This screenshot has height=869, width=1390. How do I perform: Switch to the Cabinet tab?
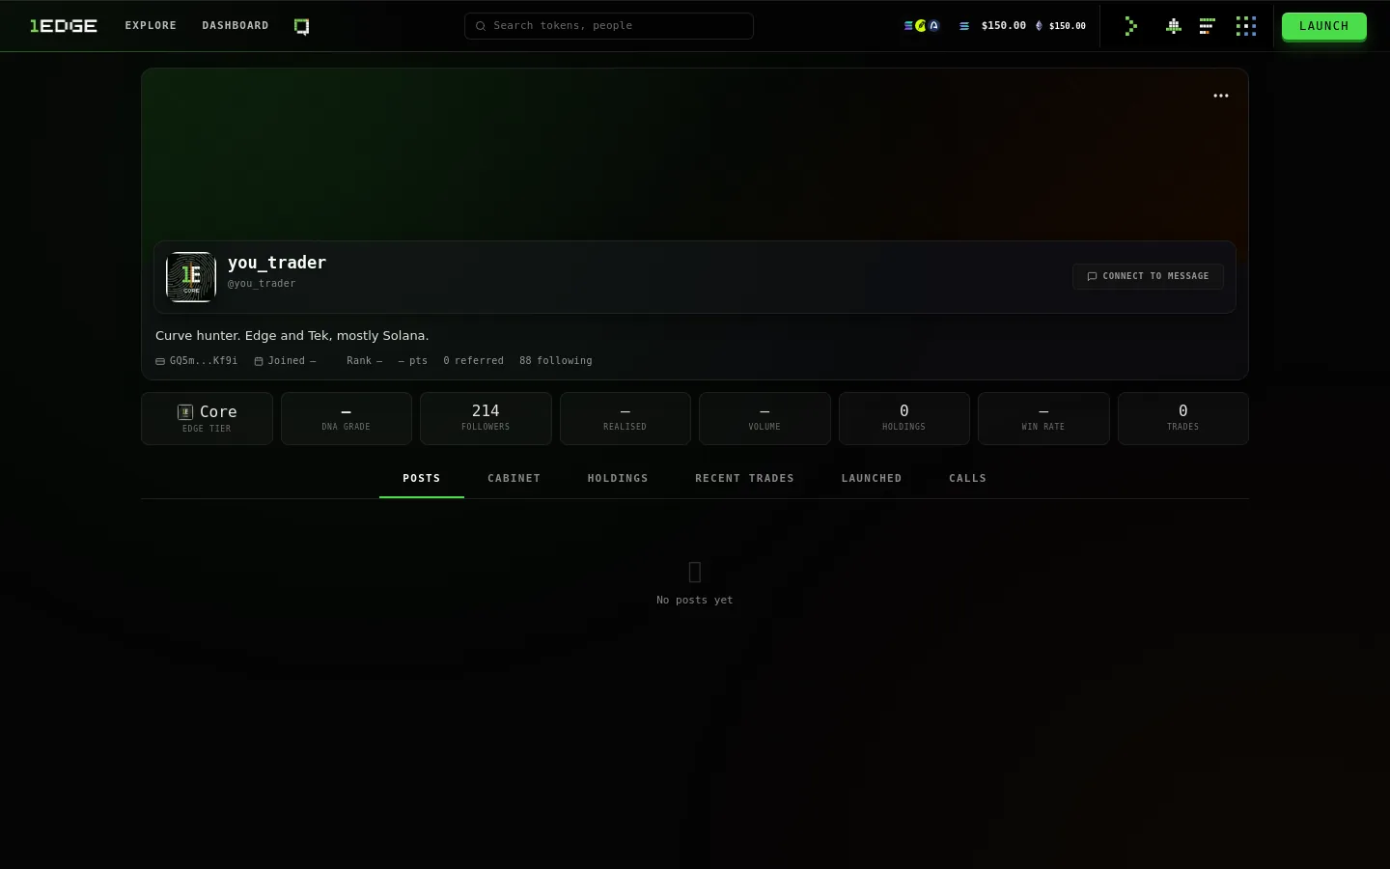514,478
